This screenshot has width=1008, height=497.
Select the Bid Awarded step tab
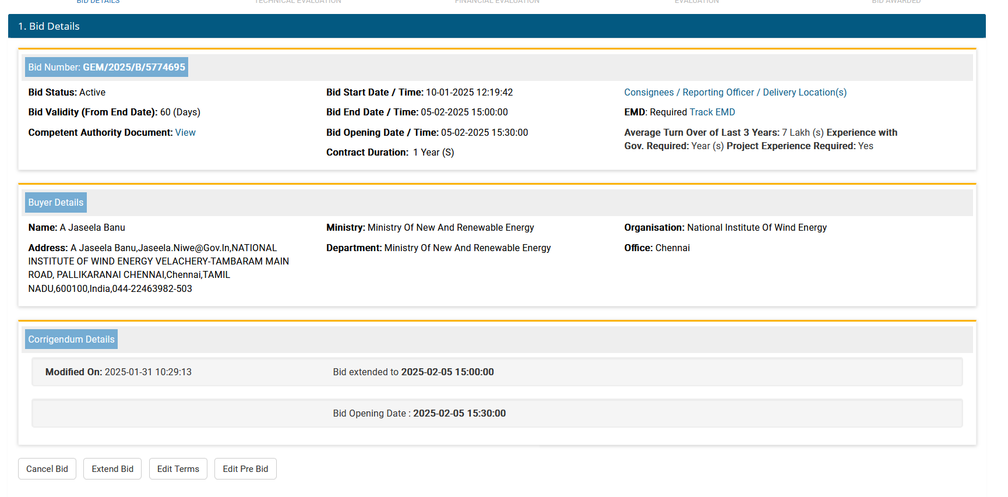coord(896,2)
